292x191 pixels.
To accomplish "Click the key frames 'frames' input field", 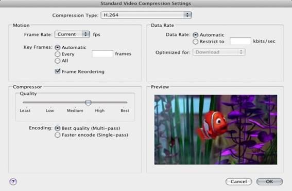I will pos(102,53).
